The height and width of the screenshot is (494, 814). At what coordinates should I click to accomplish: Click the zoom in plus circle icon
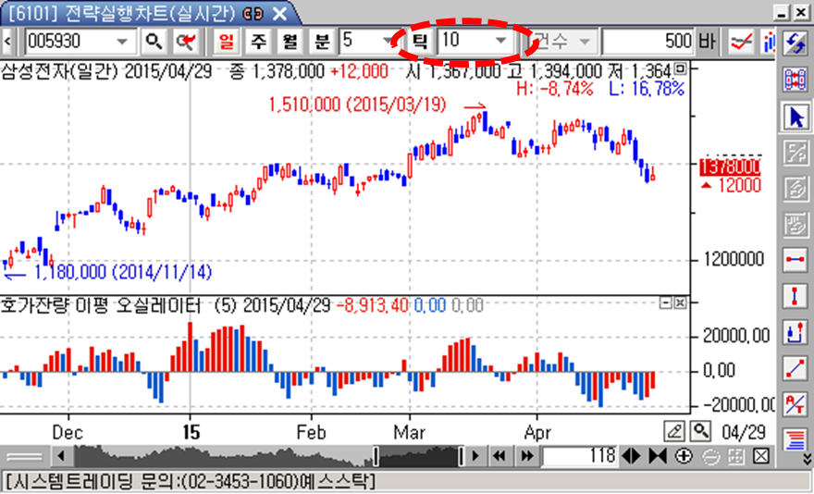pyautogui.click(x=684, y=456)
